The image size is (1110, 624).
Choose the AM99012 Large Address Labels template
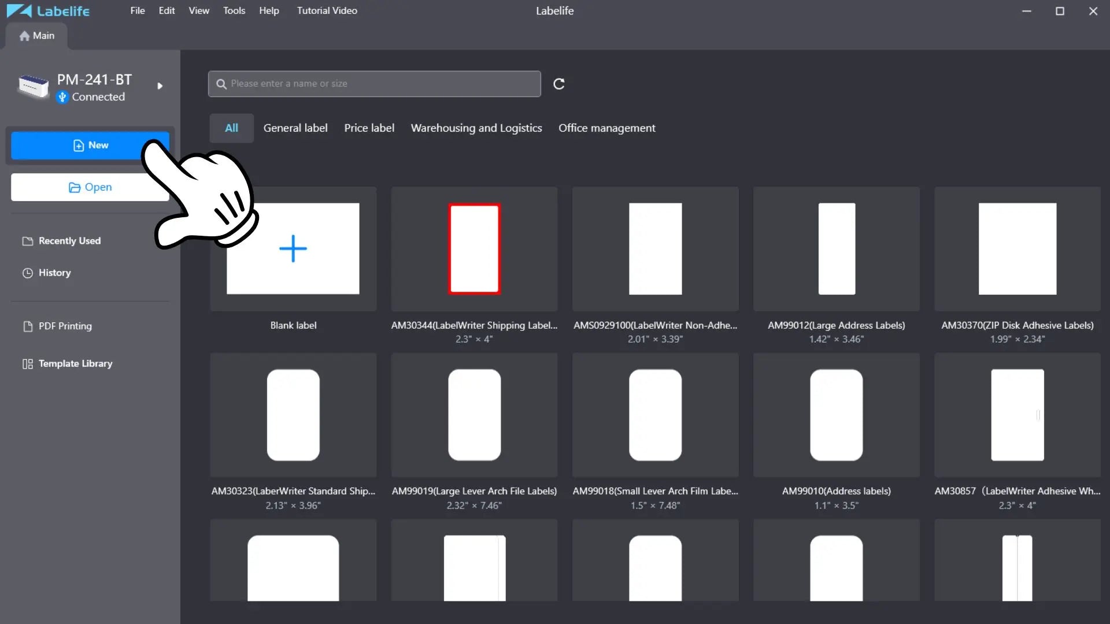(x=836, y=249)
